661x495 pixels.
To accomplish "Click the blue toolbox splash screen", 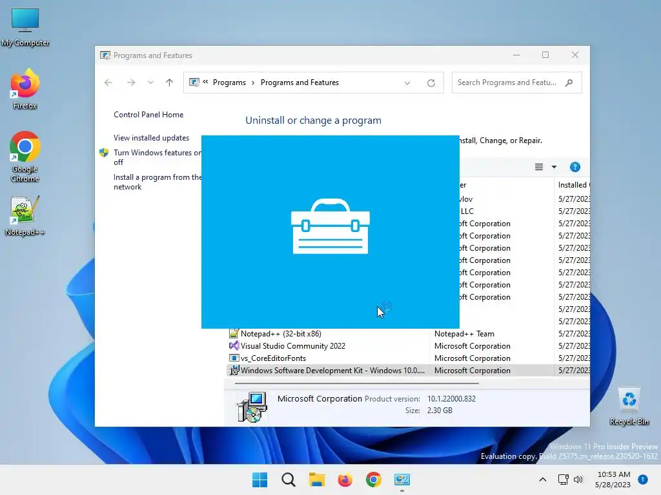I will tap(330, 232).
